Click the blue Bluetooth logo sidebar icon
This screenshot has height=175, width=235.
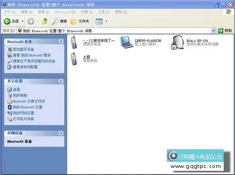10,107
